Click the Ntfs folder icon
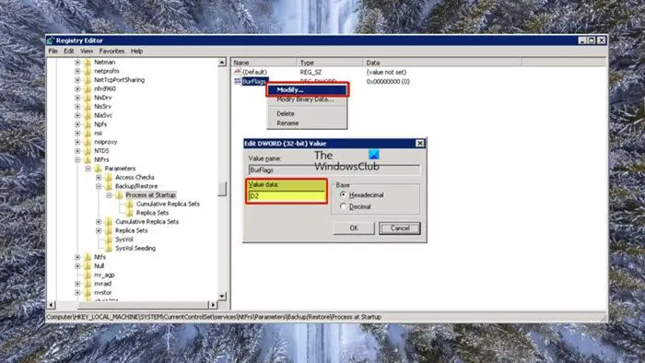 click(x=88, y=257)
